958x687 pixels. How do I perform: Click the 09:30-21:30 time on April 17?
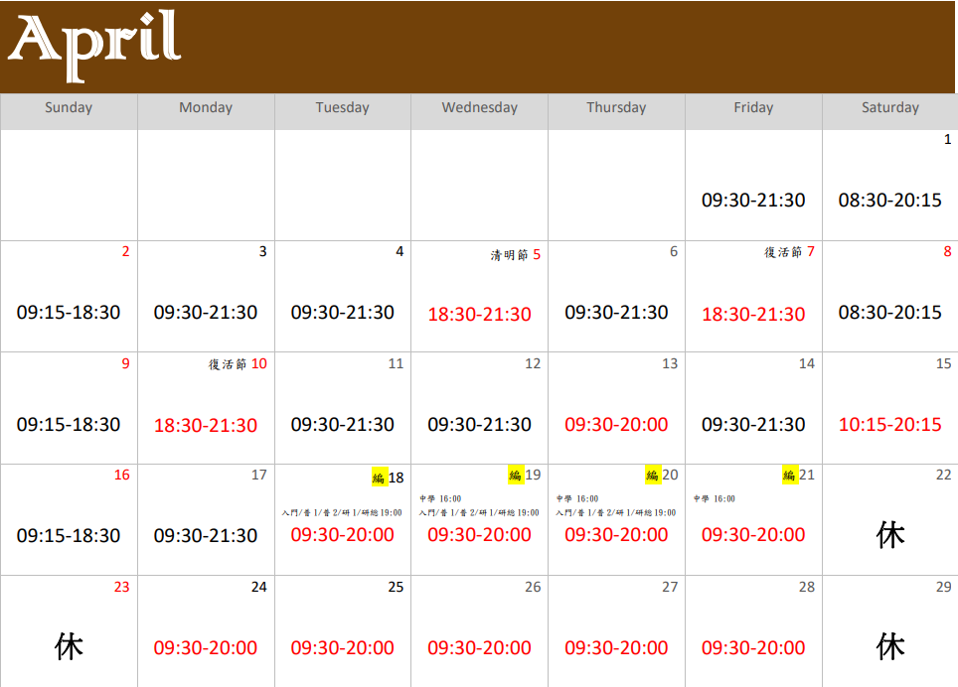point(206,536)
